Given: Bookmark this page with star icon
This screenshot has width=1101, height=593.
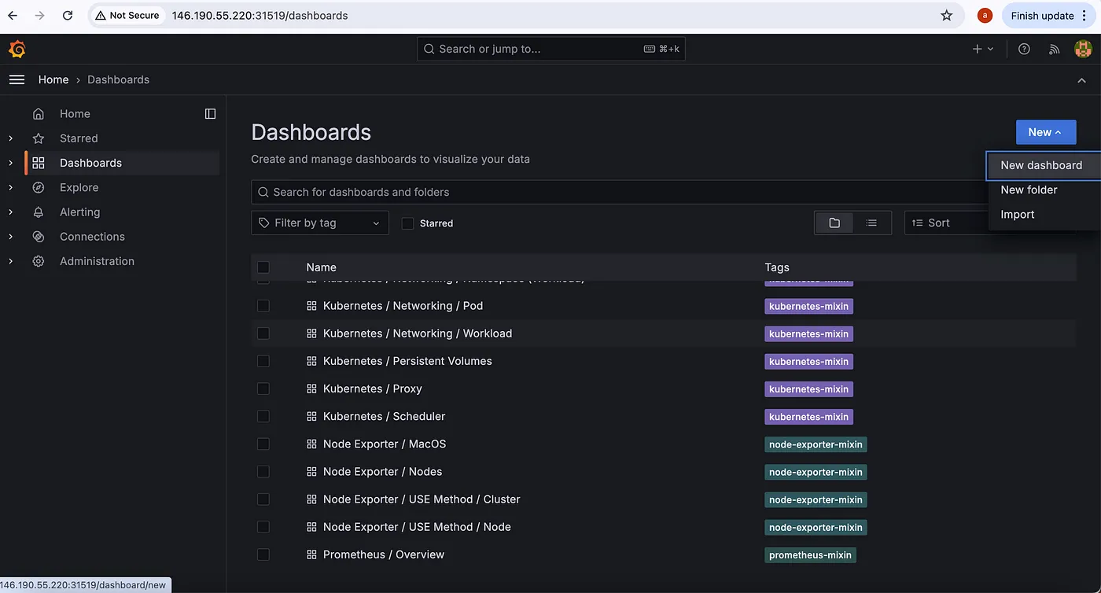Looking at the screenshot, I should (x=947, y=15).
